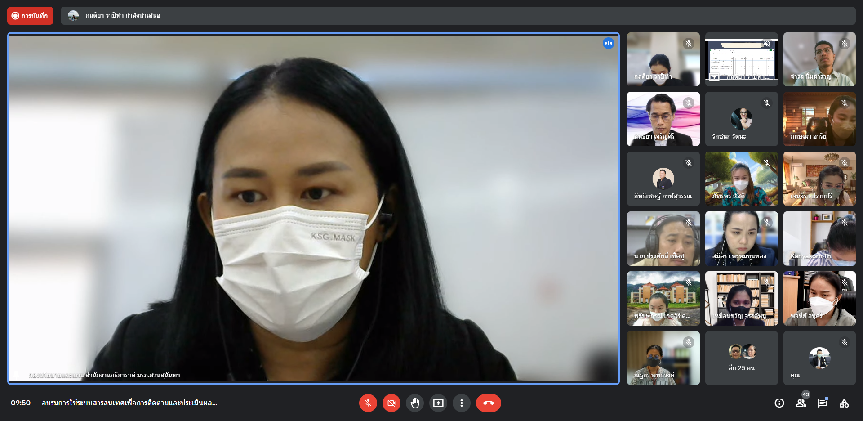Select the อิทธิเชษฐ์ participant tile
The image size is (863, 421).
point(663,179)
